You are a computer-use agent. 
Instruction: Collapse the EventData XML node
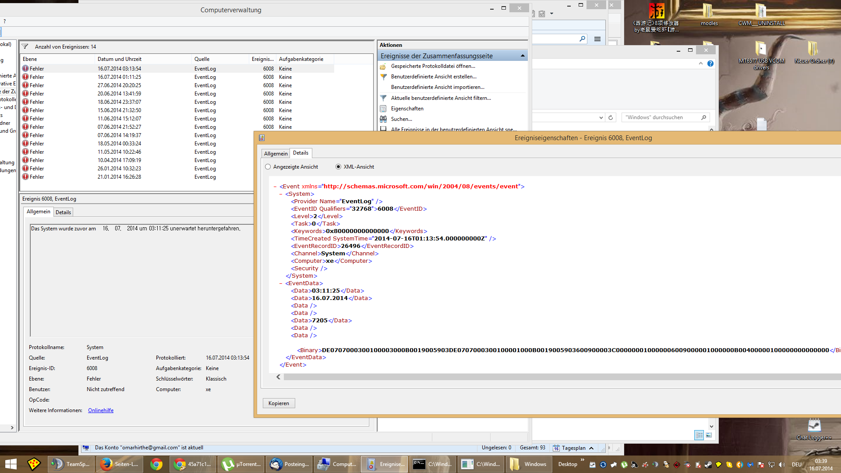click(x=281, y=283)
